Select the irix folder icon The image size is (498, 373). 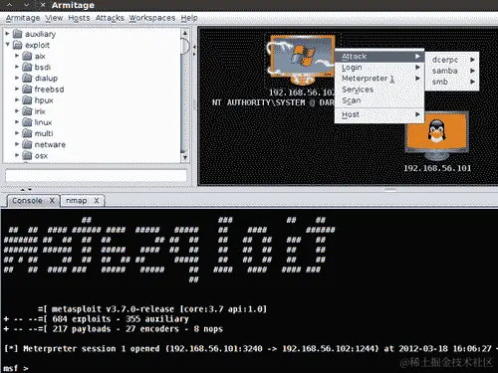[x=27, y=111]
